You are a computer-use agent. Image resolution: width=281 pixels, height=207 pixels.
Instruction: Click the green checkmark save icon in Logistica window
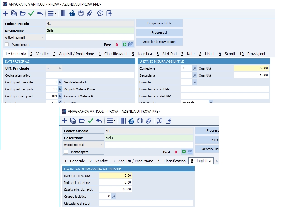90,121
